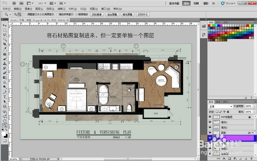Expand 阴影 layer effects arrow

click(x=253, y=133)
